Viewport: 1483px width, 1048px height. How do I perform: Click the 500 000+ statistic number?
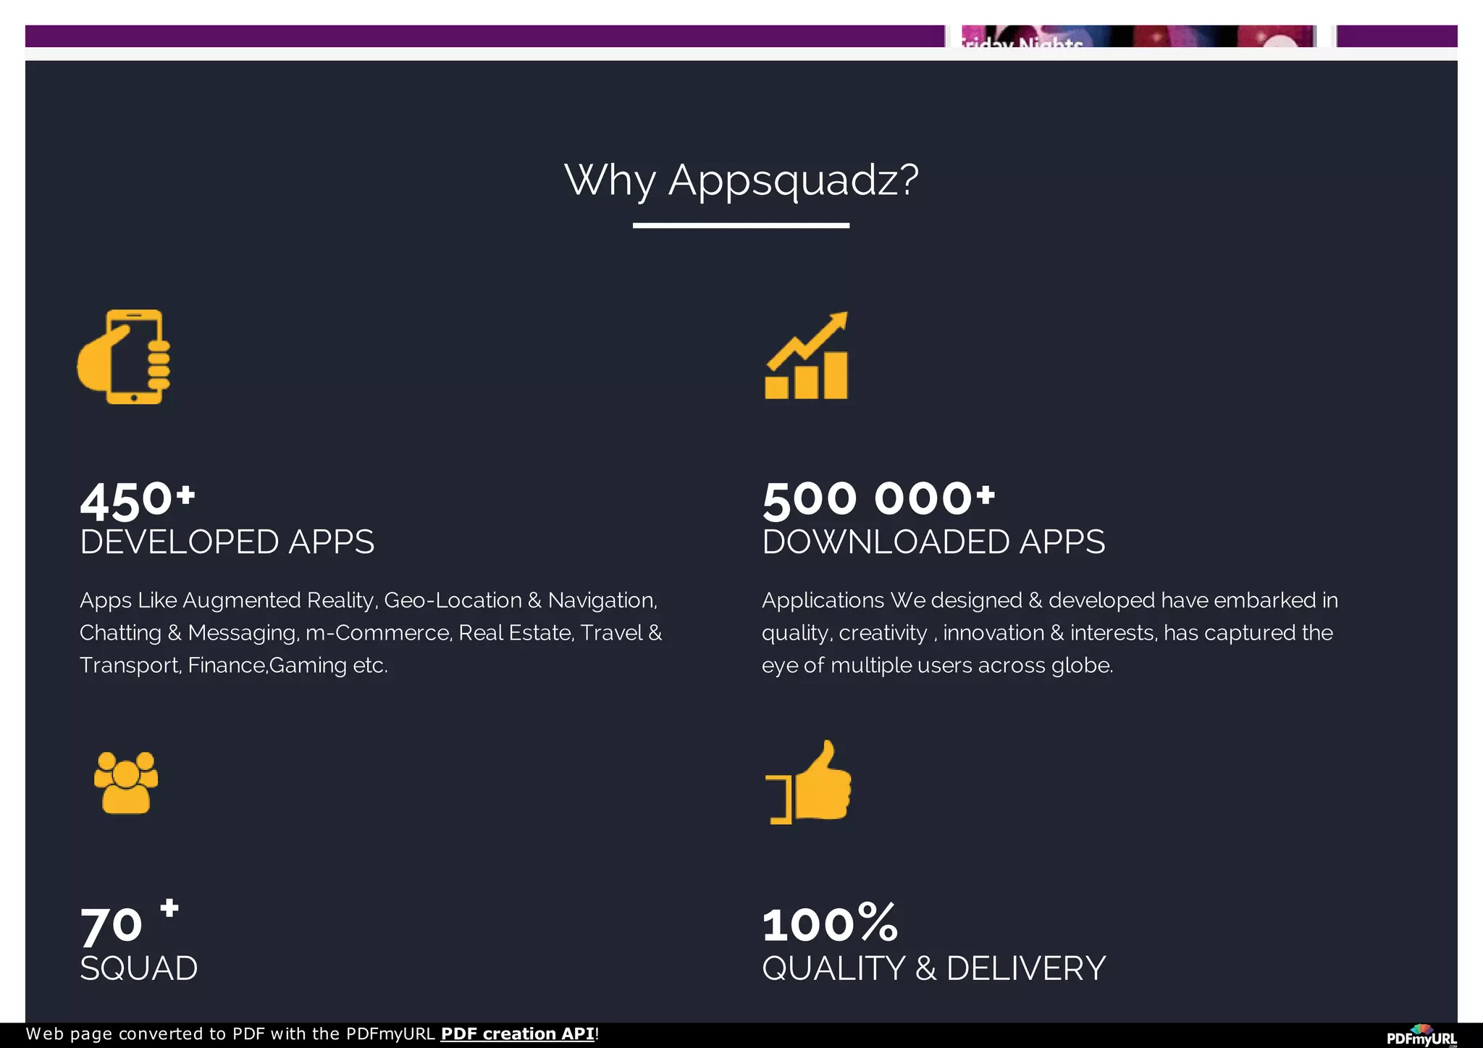(x=878, y=500)
